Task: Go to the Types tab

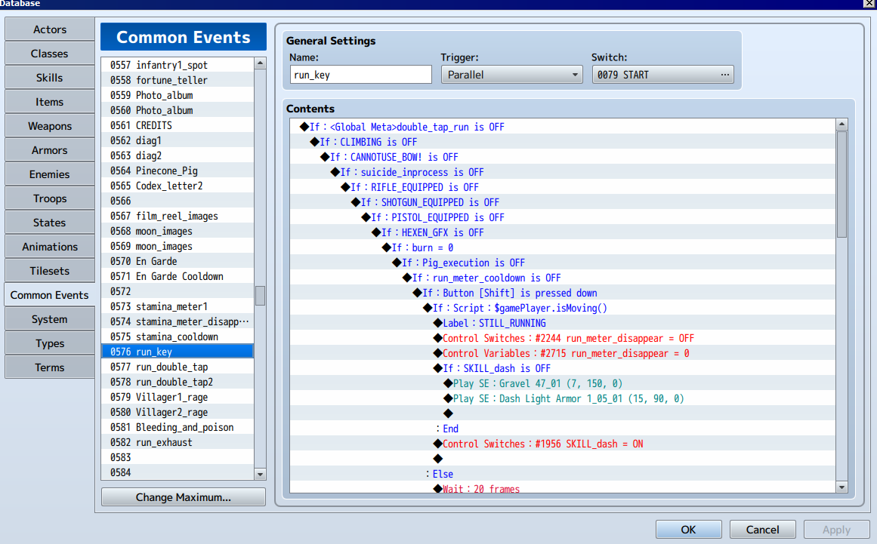Action: pos(50,343)
